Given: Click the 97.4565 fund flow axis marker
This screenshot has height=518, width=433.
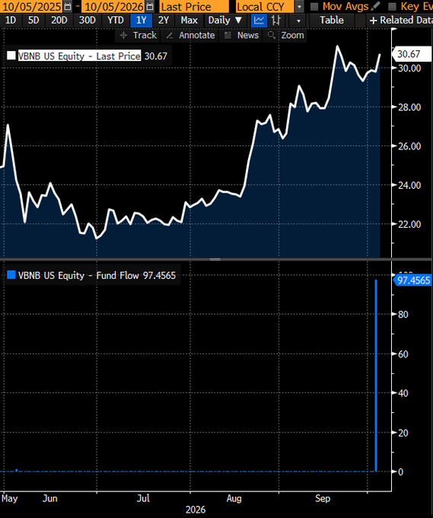Looking at the screenshot, I should [412, 280].
